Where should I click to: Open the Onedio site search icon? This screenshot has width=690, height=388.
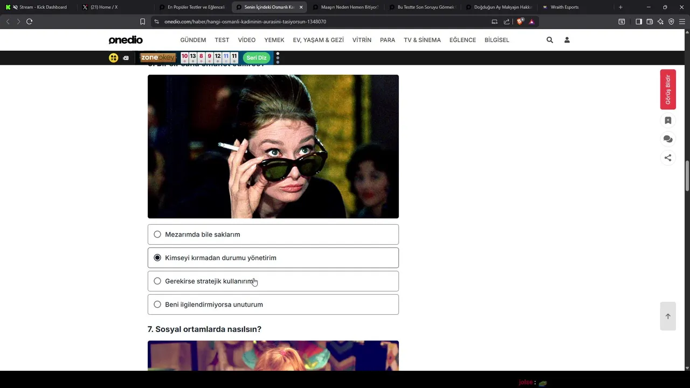click(x=550, y=40)
